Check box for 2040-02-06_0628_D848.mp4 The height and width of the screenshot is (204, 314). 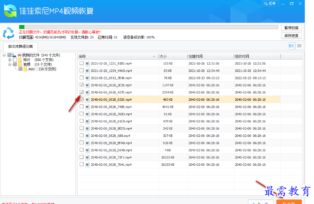81,150
